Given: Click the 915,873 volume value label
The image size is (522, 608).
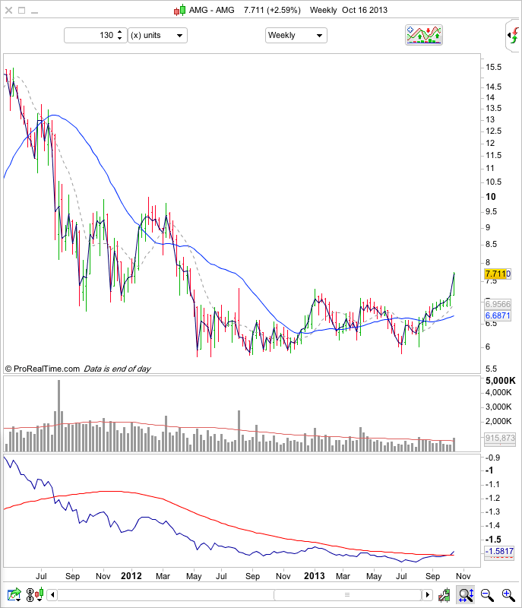Looking at the screenshot, I should tap(500, 438).
